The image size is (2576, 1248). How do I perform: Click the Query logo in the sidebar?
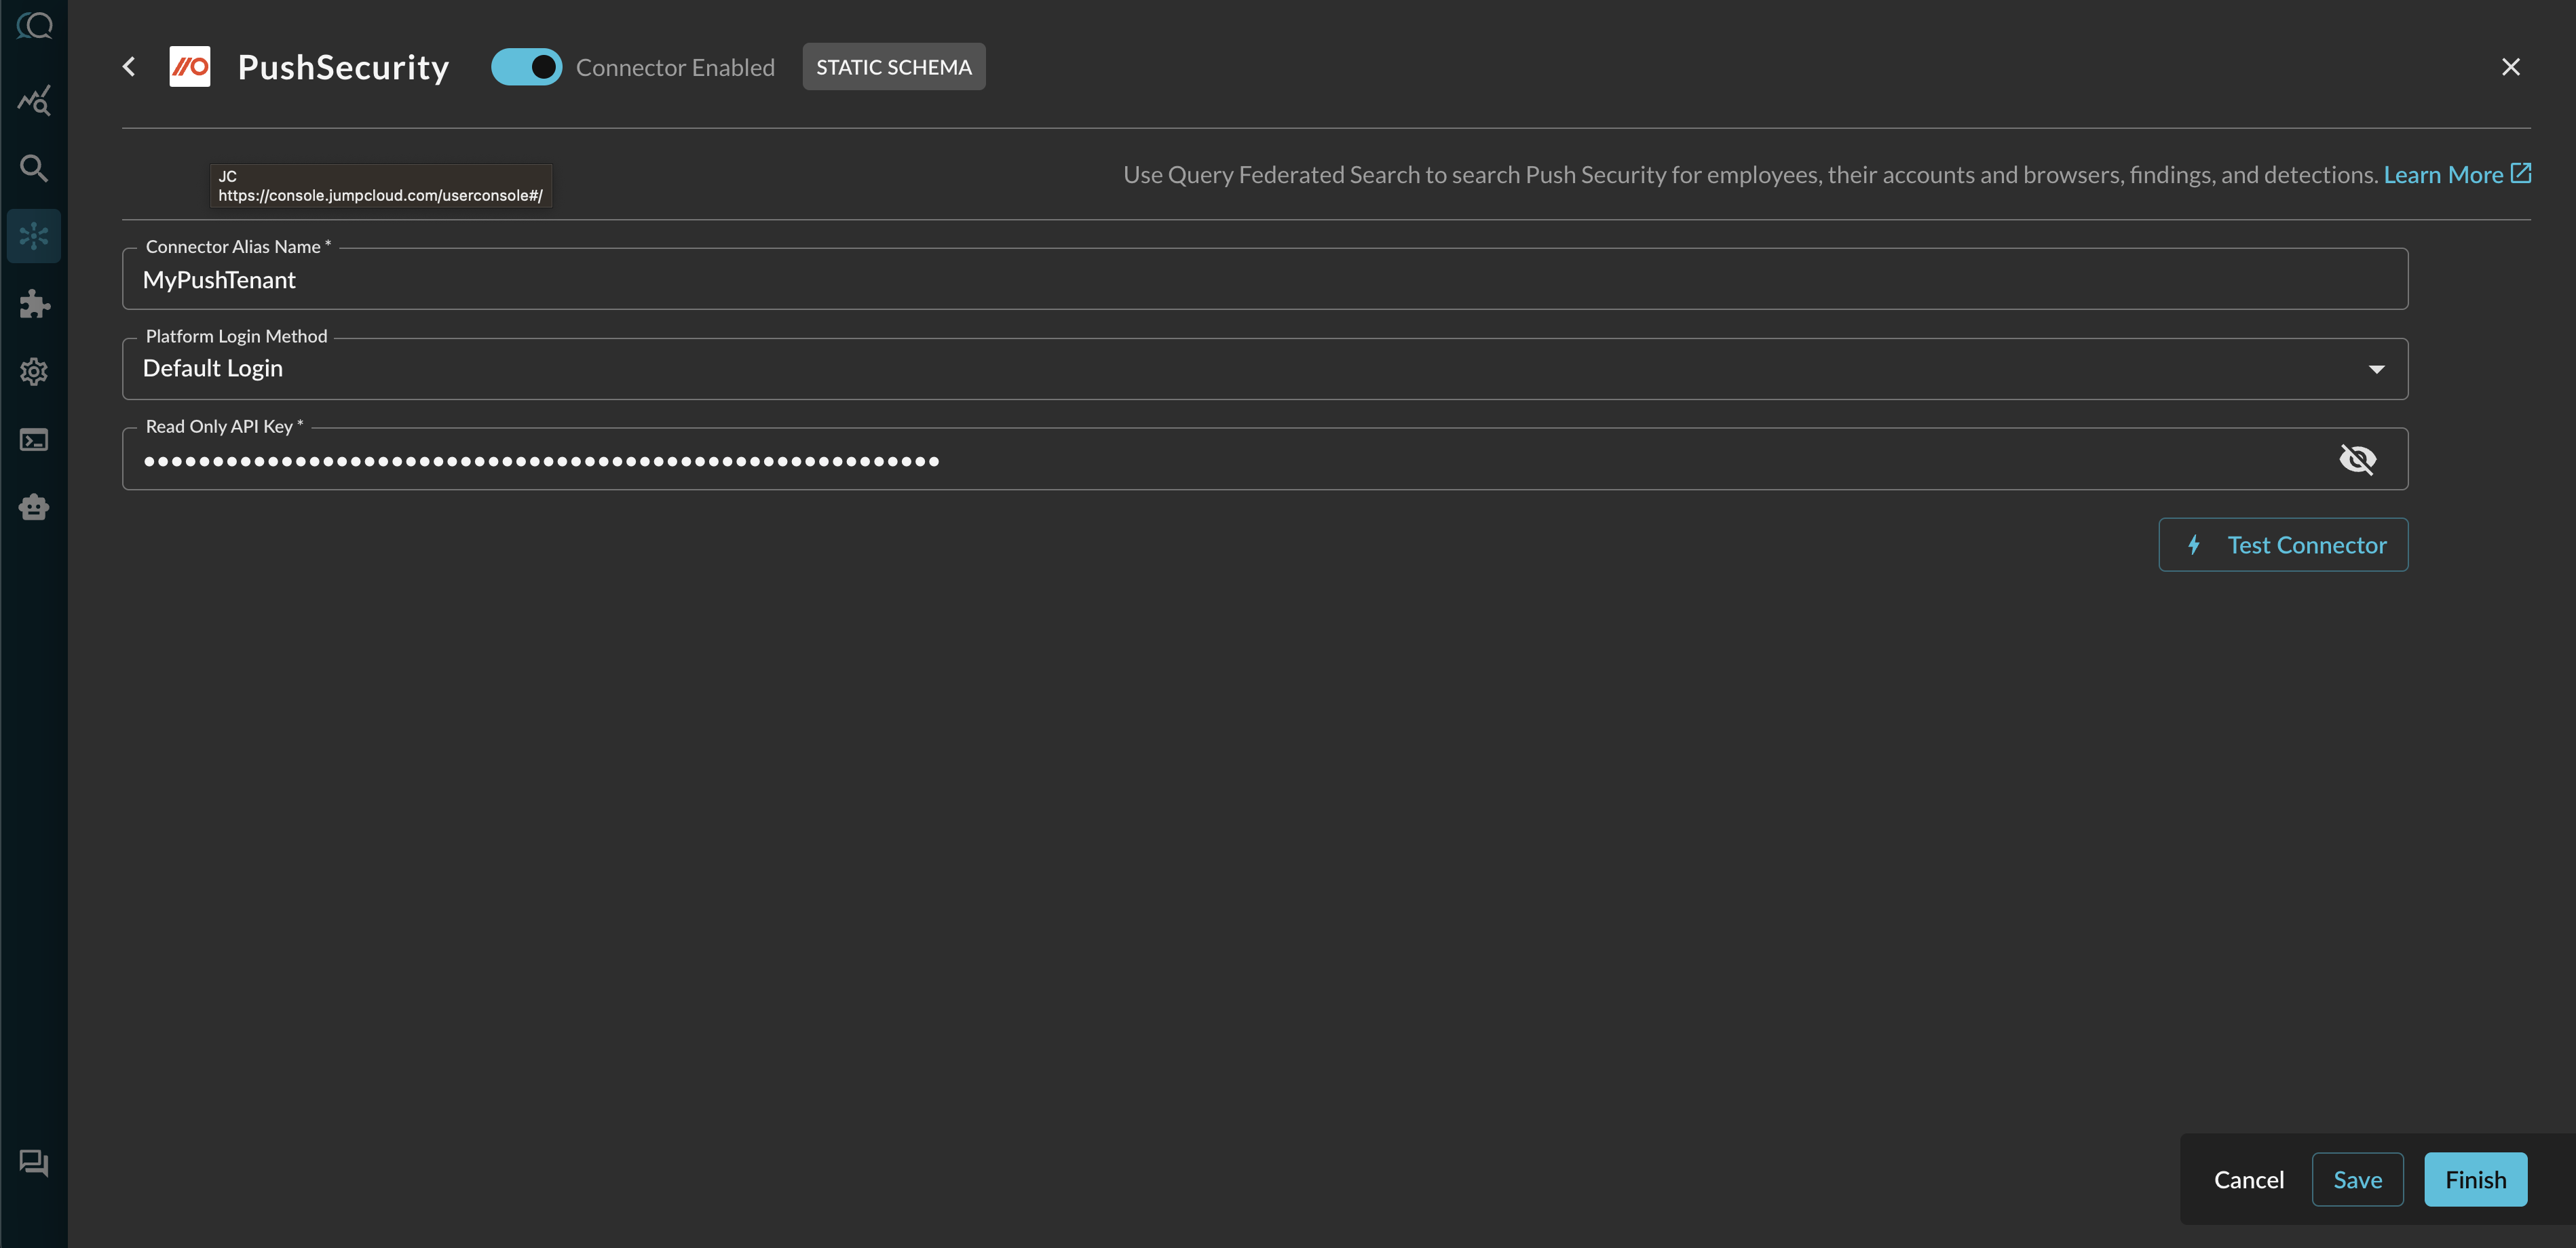click(x=34, y=25)
